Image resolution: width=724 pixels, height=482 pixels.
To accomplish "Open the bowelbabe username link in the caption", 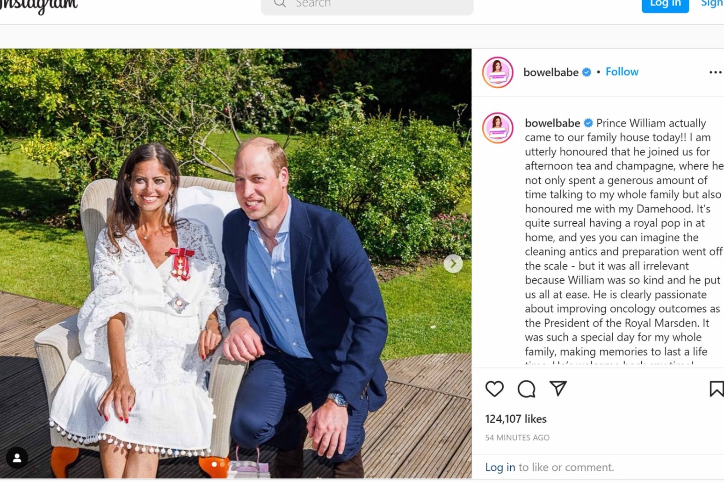I will pos(552,123).
